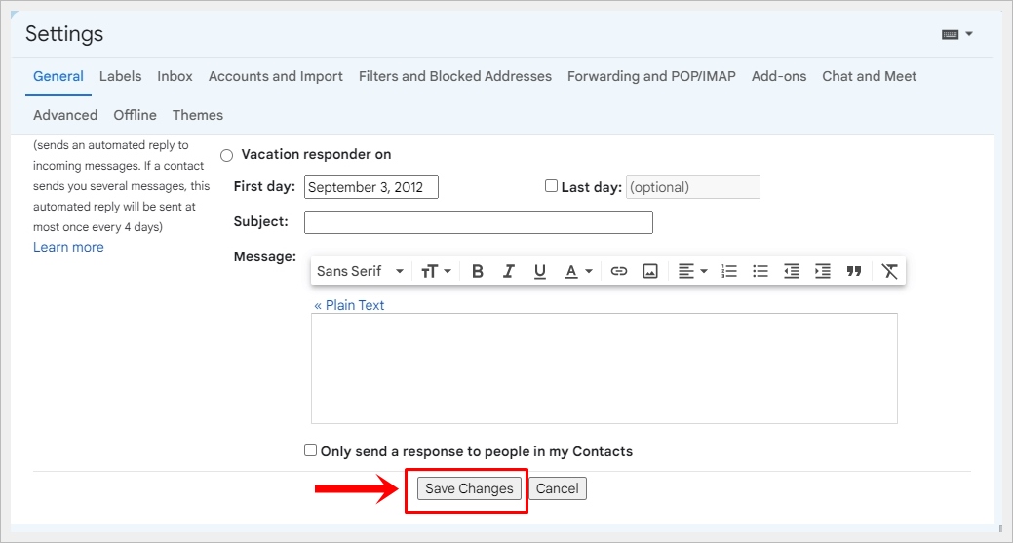
Task: Open the Chat and Meet tab
Action: [869, 76]
